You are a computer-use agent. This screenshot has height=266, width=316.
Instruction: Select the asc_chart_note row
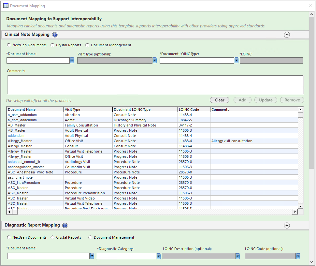point(152,177)
